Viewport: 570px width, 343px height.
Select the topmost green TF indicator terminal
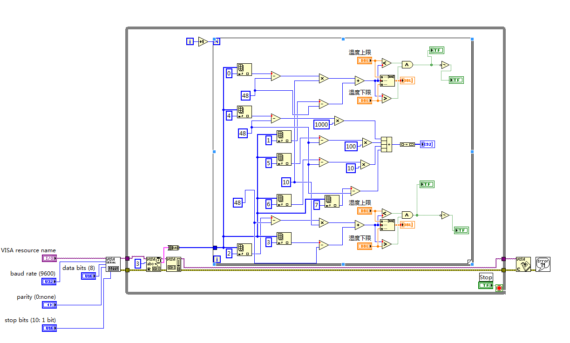pos(437,50)
